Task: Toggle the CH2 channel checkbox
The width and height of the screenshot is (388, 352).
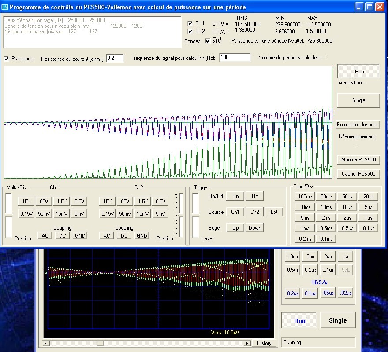Action: coord(190,31)
